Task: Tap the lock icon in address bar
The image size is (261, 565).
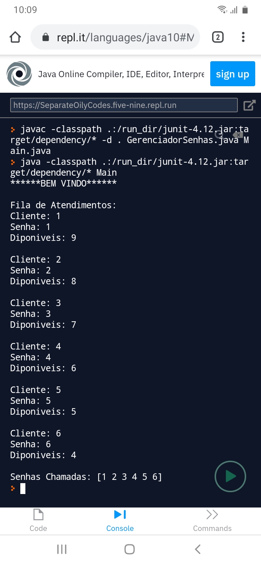Action: (x=46, y=37)
